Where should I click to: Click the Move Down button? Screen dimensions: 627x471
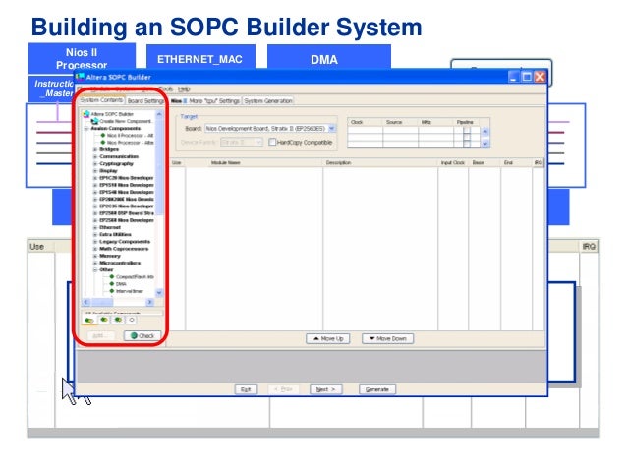(387, 338)
